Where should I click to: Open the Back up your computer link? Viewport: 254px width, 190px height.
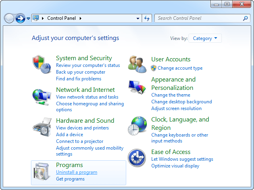(81, 72)
